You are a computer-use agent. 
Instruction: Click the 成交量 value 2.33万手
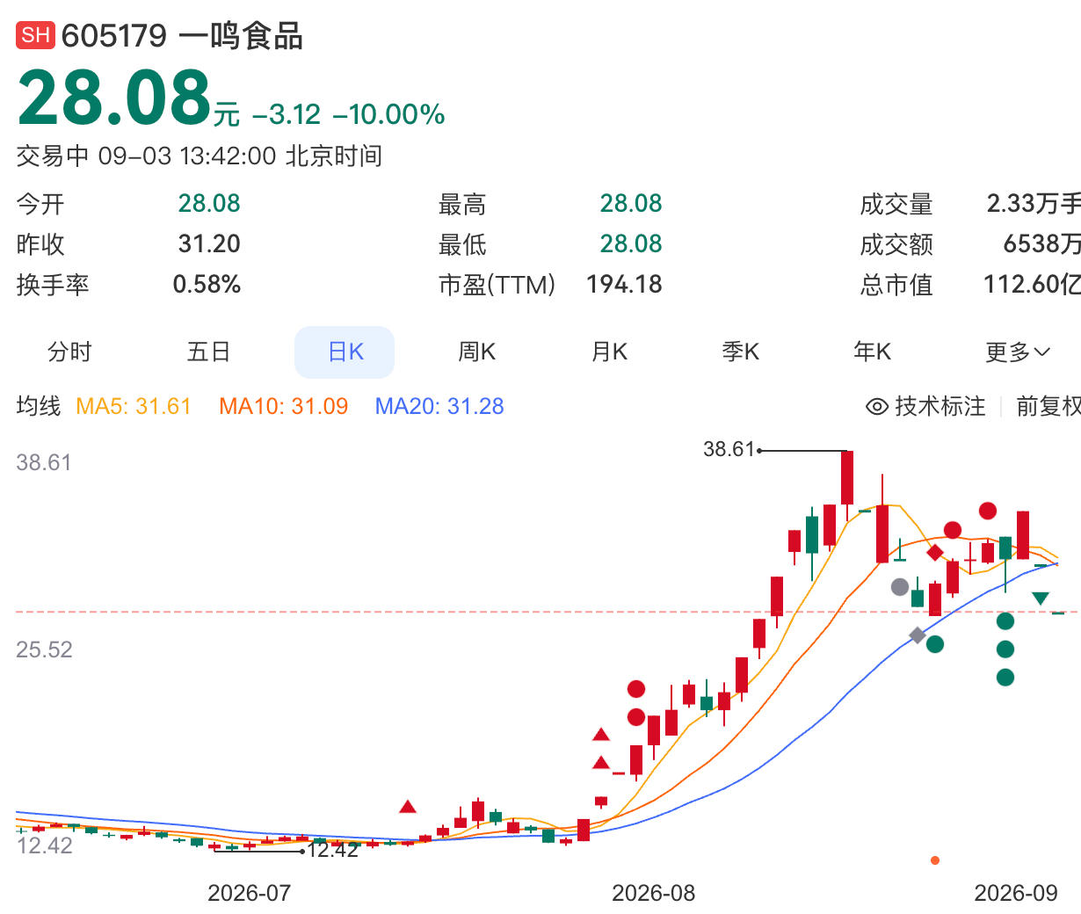tap(1034, 203)
